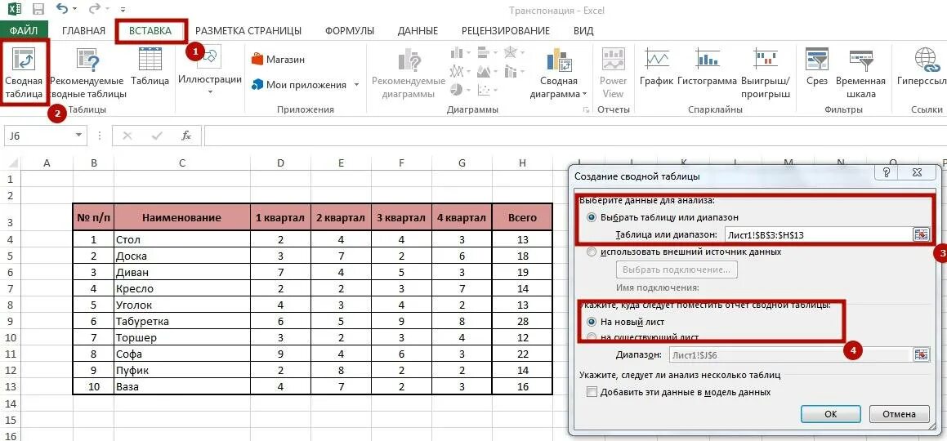Select the scatter chart icon
Screen dimensions: 947x441
coord(483,90)
